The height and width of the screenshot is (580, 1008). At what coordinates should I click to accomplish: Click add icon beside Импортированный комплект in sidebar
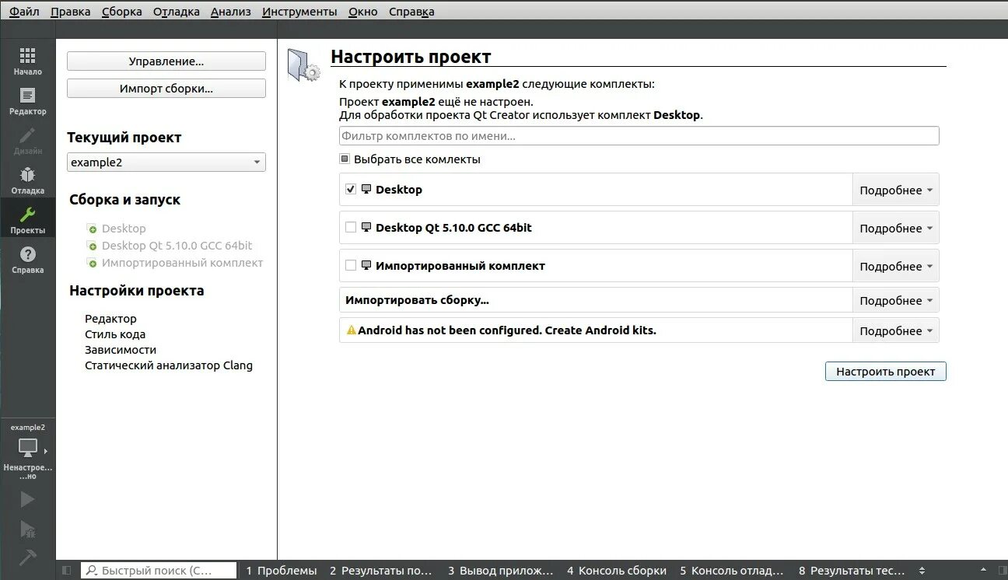click(92, 263)
